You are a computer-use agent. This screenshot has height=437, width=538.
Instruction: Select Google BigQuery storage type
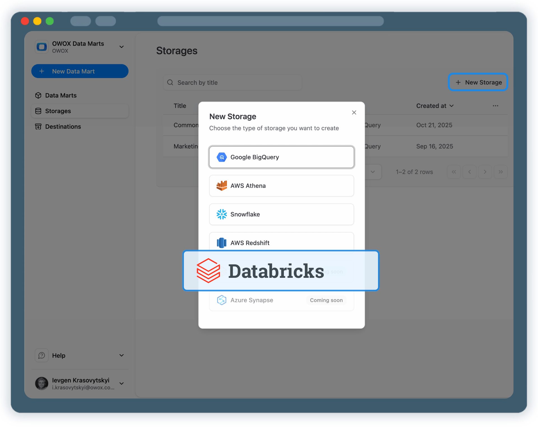pyautogui.click(x=282, y=157)
